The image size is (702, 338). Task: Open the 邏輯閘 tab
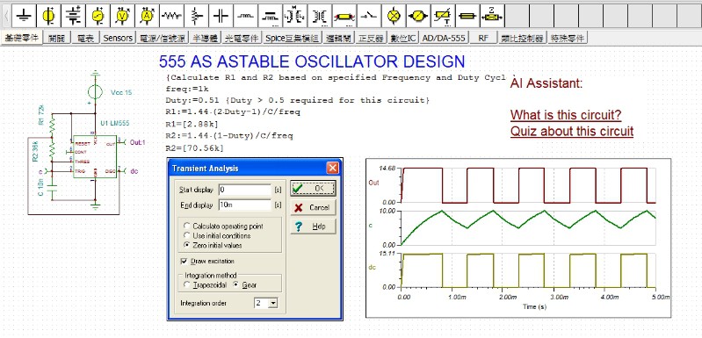338,38
